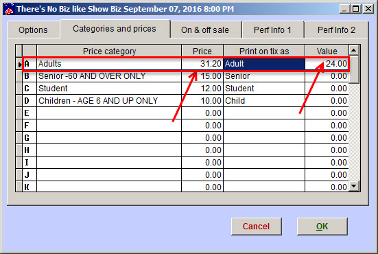Viewport: 378px width, 254px height.
Task: Click the price category cell in row I
Action: (109, 162)
